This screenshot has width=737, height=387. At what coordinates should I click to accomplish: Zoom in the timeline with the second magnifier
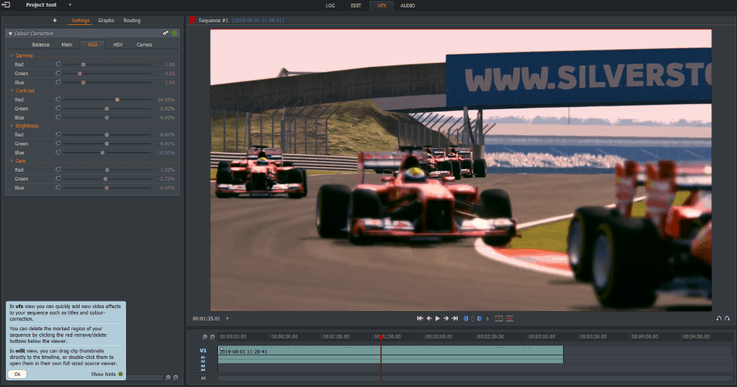pos(212,337)
